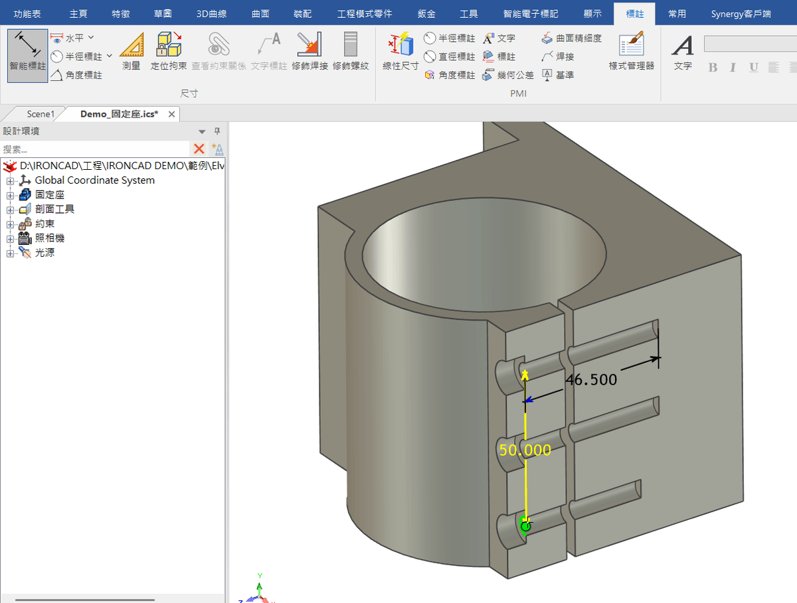This screenshot has width=797, height=603.
Task: Clear the search box with red X
Action: 199,149
